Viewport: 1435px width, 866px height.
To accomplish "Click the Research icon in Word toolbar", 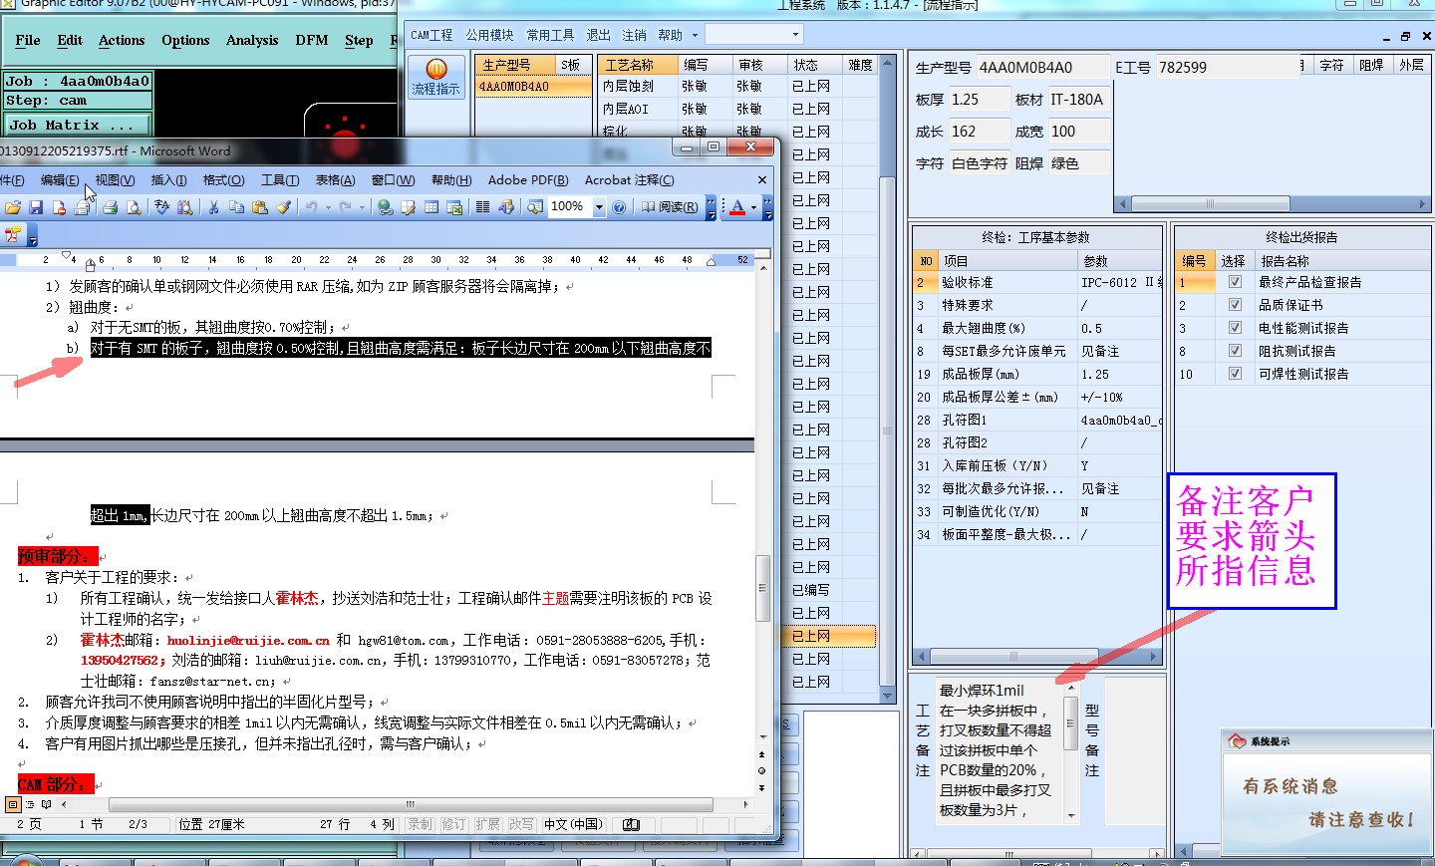I will click(x=184, y=207).
